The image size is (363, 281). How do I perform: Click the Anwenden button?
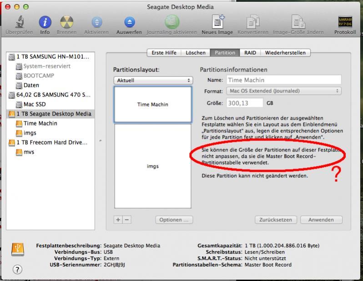[x=321, y=220]
